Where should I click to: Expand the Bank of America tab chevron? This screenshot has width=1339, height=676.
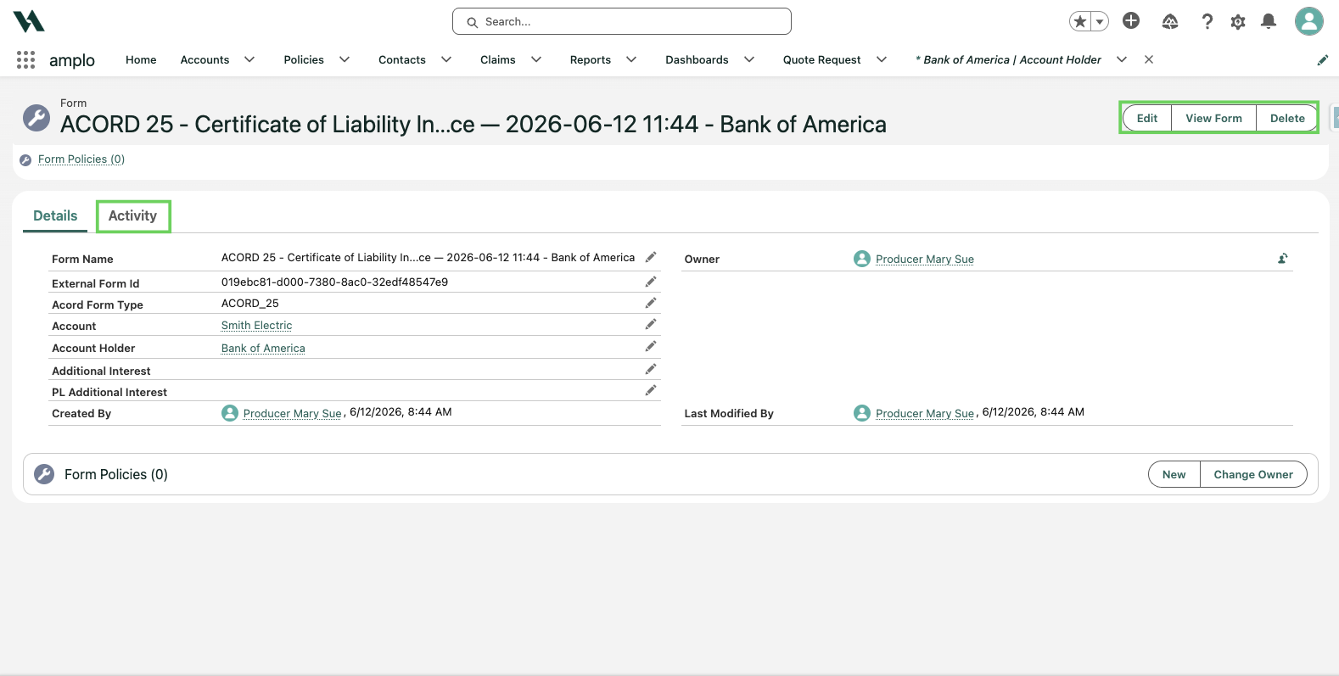click(x=1122, y=59)
